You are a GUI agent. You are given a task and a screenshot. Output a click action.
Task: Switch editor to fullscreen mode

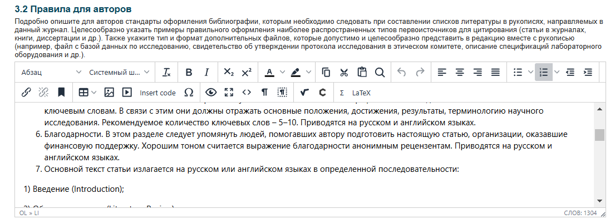click(229, 93)
